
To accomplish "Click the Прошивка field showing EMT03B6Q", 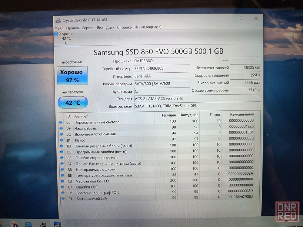I will click(162, 61).
